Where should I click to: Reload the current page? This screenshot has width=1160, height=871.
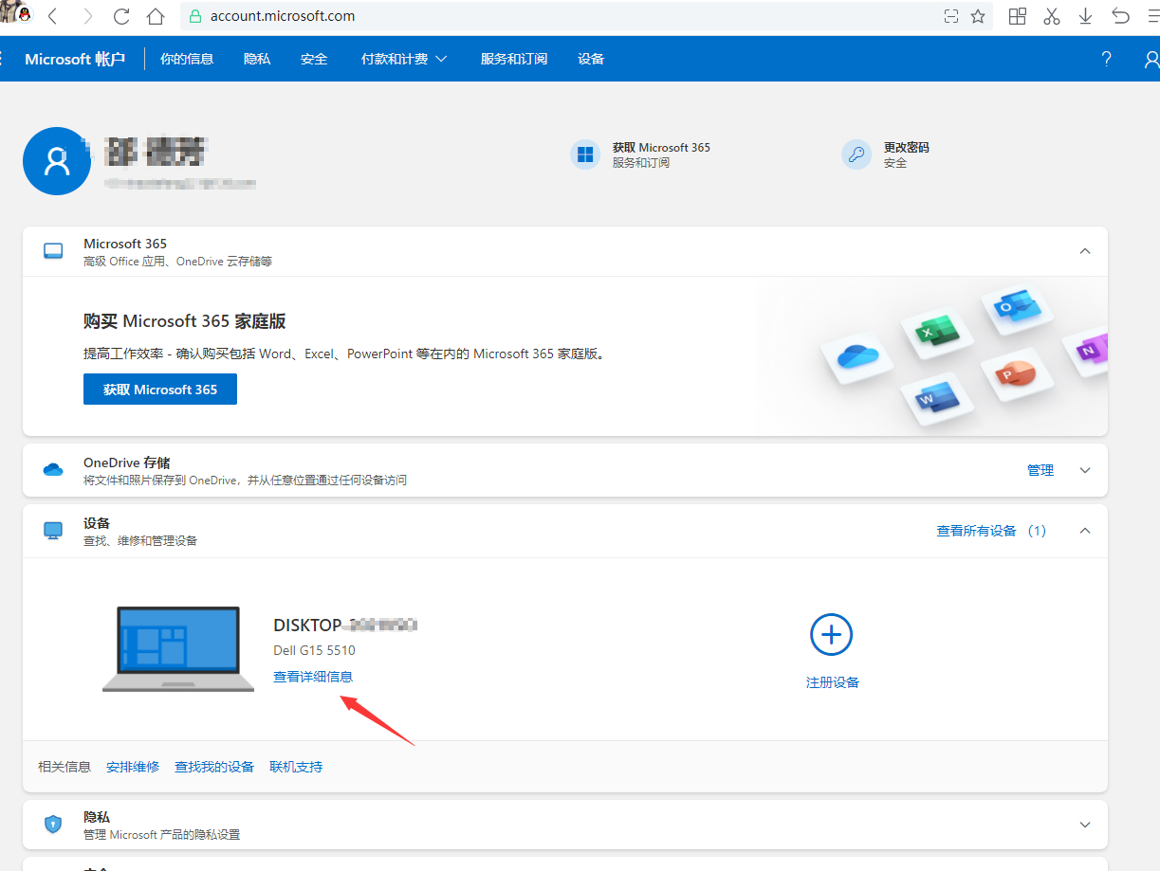coord(121,16)
